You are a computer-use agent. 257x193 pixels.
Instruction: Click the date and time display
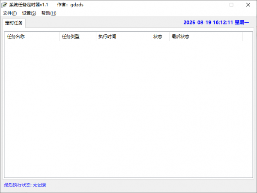pyautogui.click(x=216, y=22)
